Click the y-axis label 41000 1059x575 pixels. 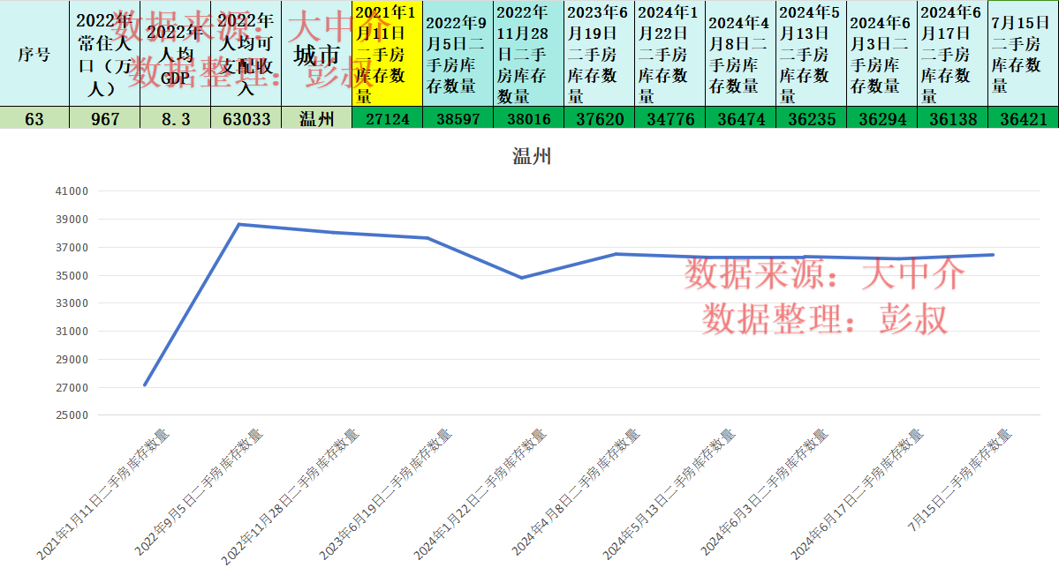(x=72, y=191)
